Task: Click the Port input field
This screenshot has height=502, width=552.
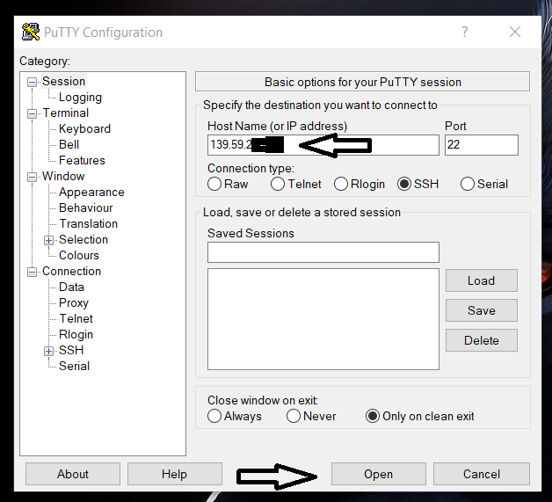Action: point(481,145)
